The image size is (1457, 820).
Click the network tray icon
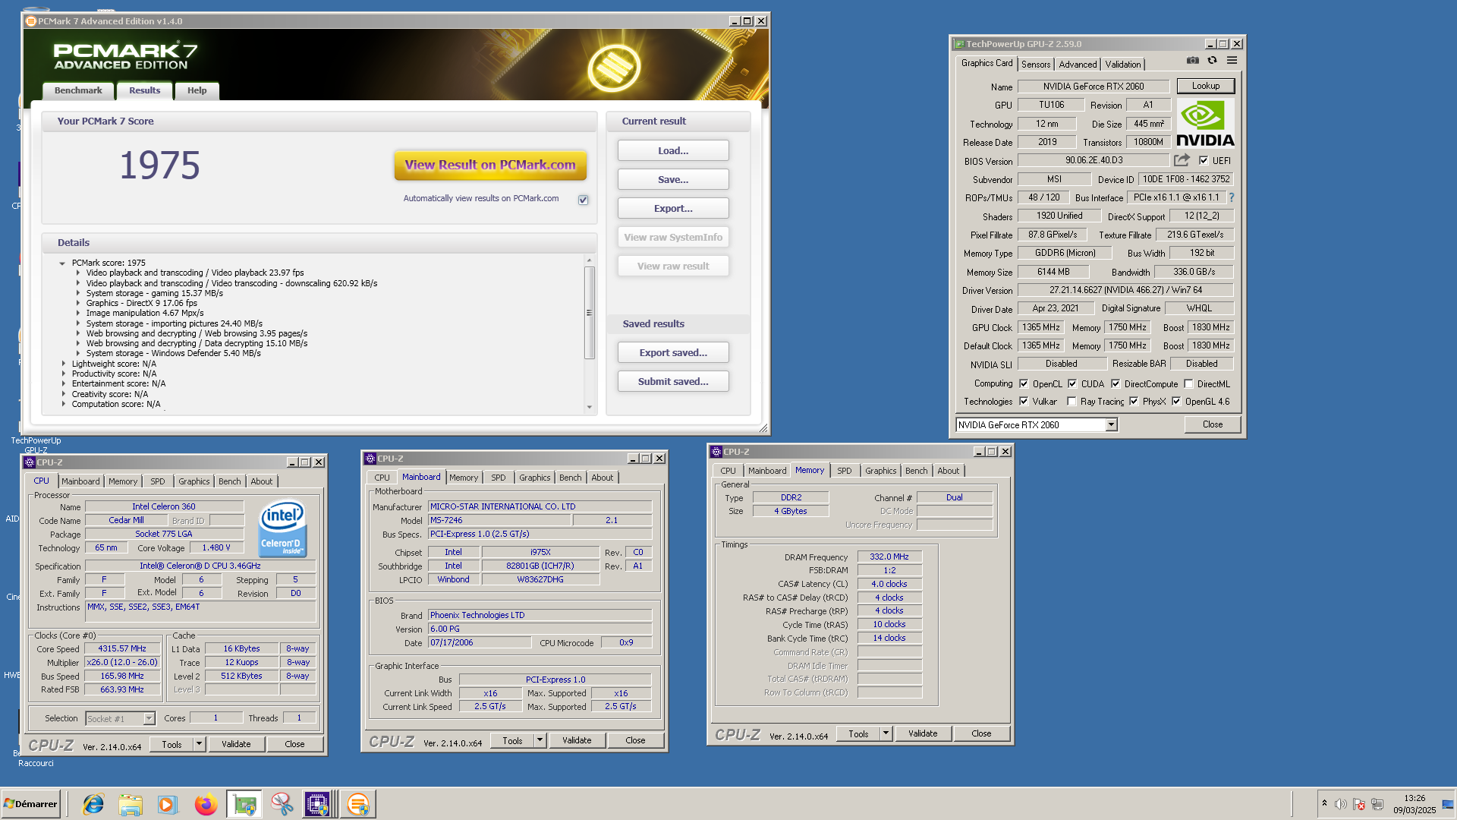(x=1377, y=804)
